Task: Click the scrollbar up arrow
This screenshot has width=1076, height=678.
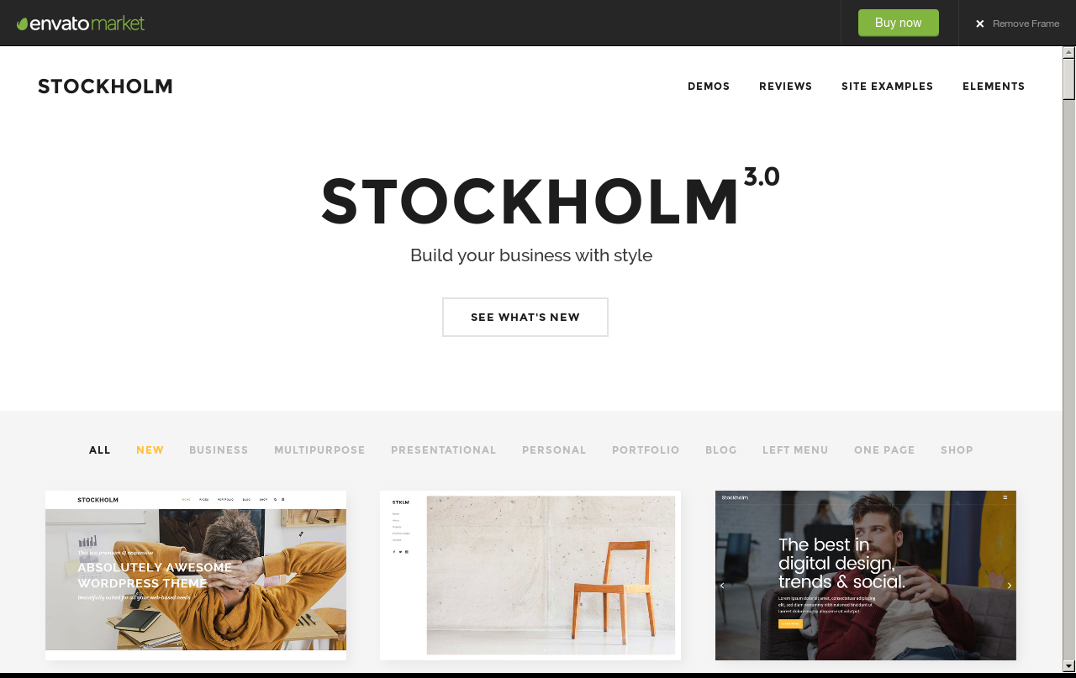Action: click(x=1069, y=52)
